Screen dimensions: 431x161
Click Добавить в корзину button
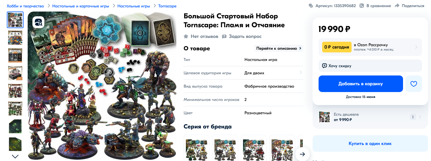click(361, 84)
